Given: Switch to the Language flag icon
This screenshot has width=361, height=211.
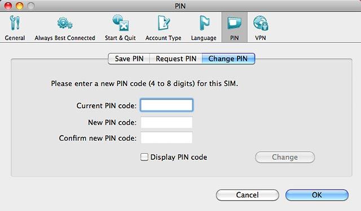Looking at the screenshot, I should tap(204, 28).
